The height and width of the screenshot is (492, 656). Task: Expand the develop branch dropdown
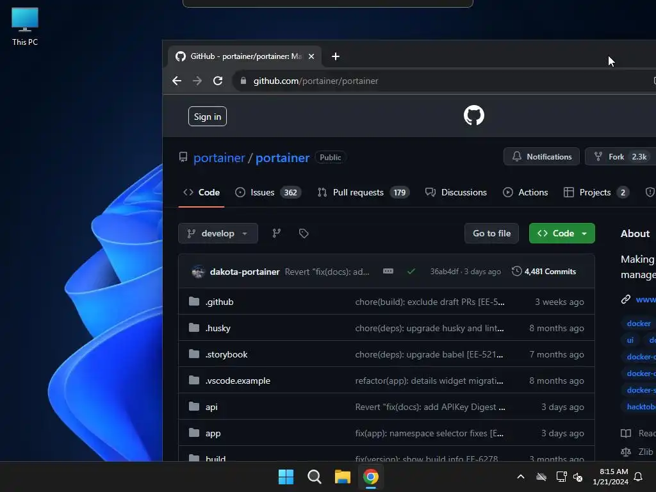(x=218, y=233)
